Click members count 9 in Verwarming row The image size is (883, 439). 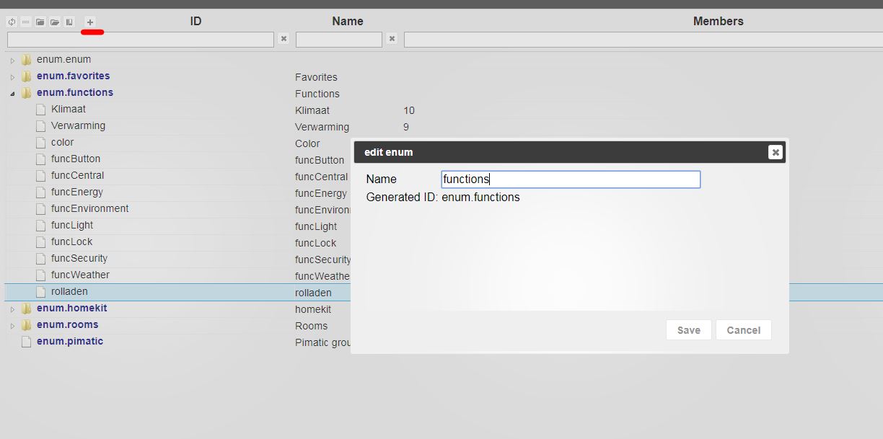point(406,128)
